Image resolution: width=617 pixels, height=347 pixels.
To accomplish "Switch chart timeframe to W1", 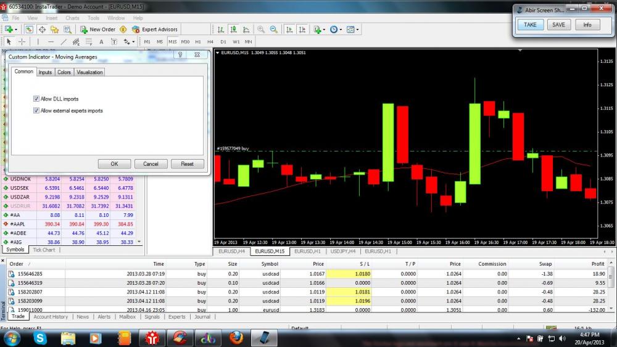I will [x=236, y=42].
